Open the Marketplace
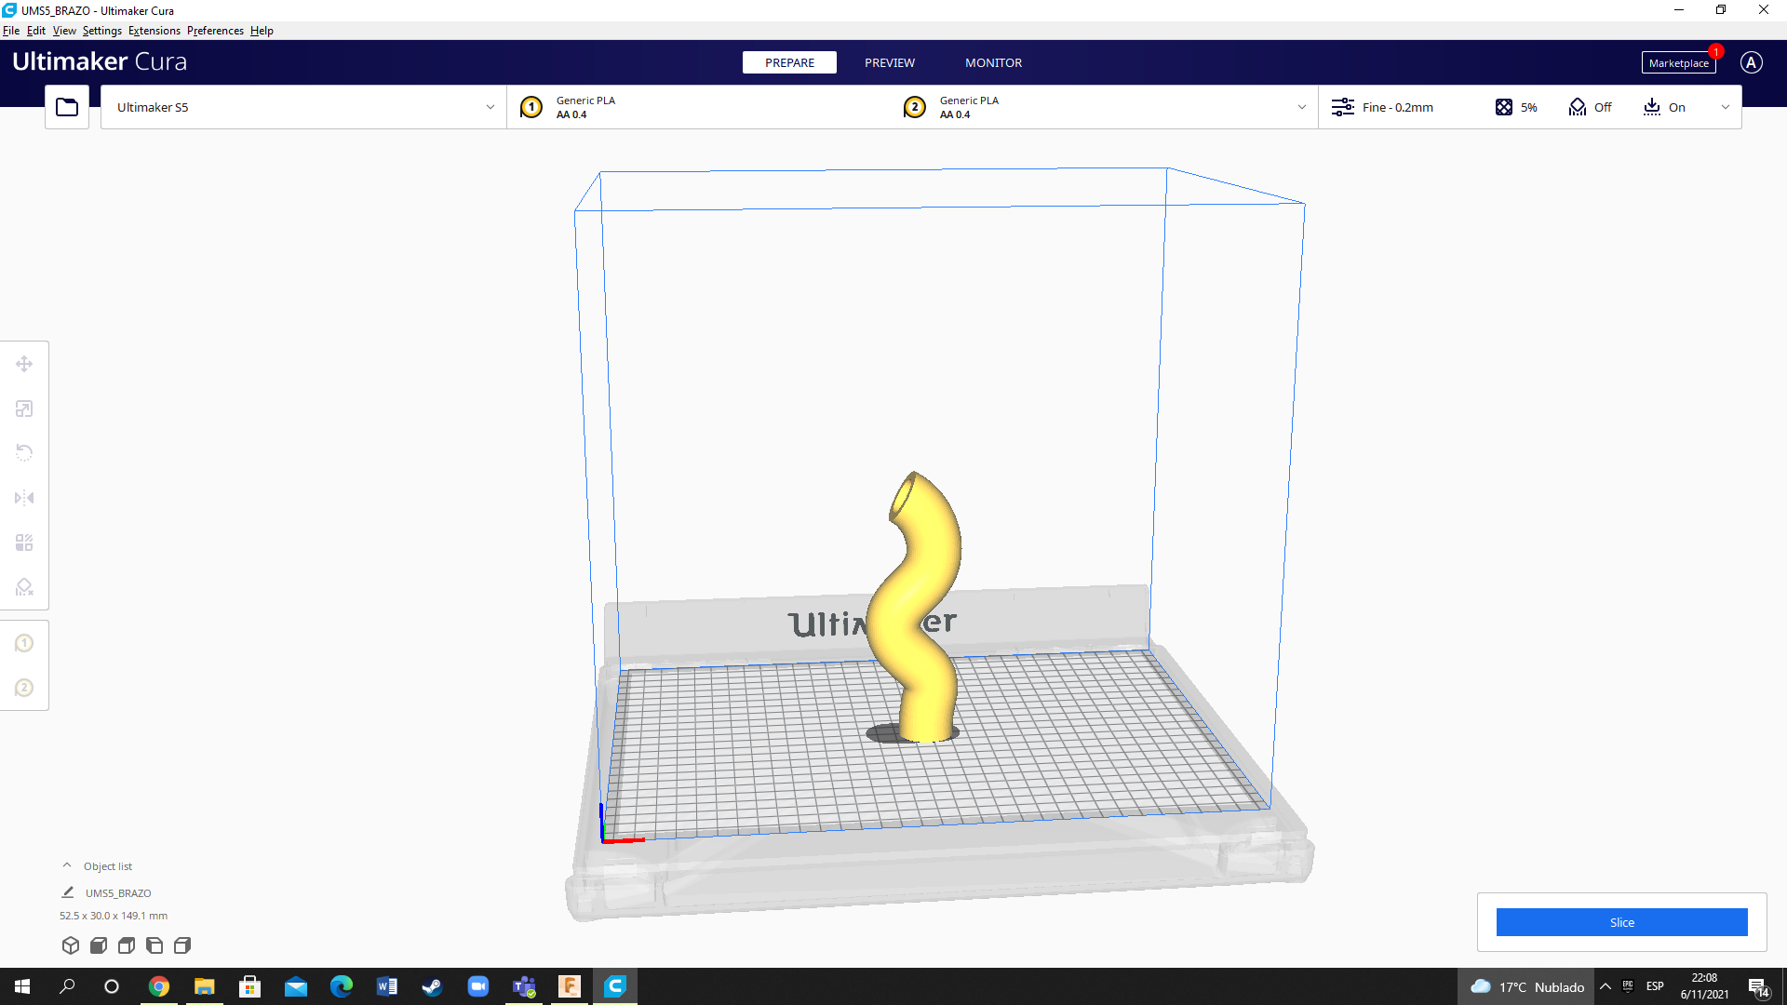Image resolution: width=1787 pixels, height=1005 pixels. tap(1678, 63)
